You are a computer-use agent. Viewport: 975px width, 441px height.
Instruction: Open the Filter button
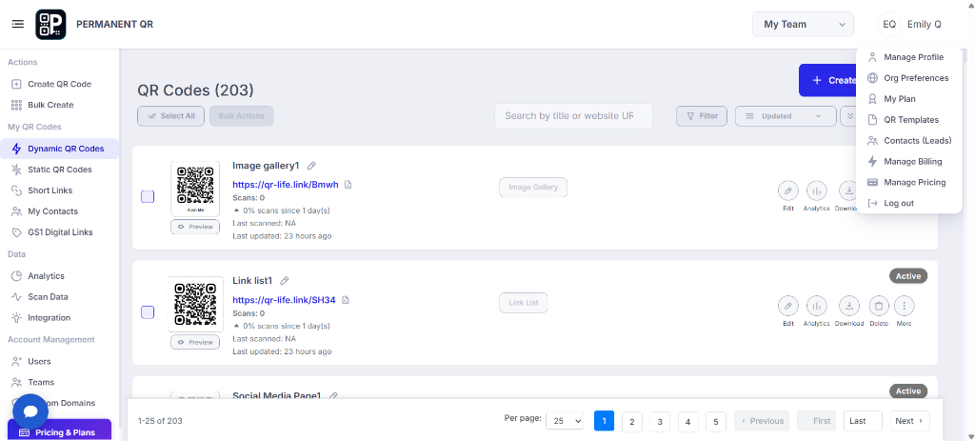pos(702,115)
